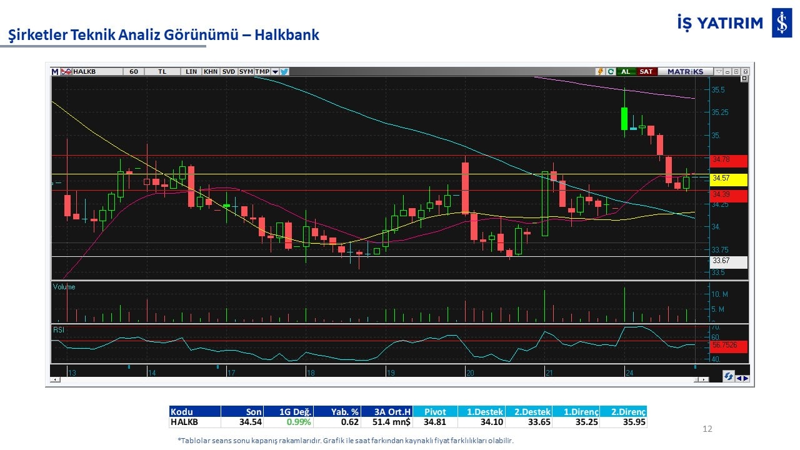800x450 pixels.
Task: Click the MATRIKS logo button
Action: (685, 71)
